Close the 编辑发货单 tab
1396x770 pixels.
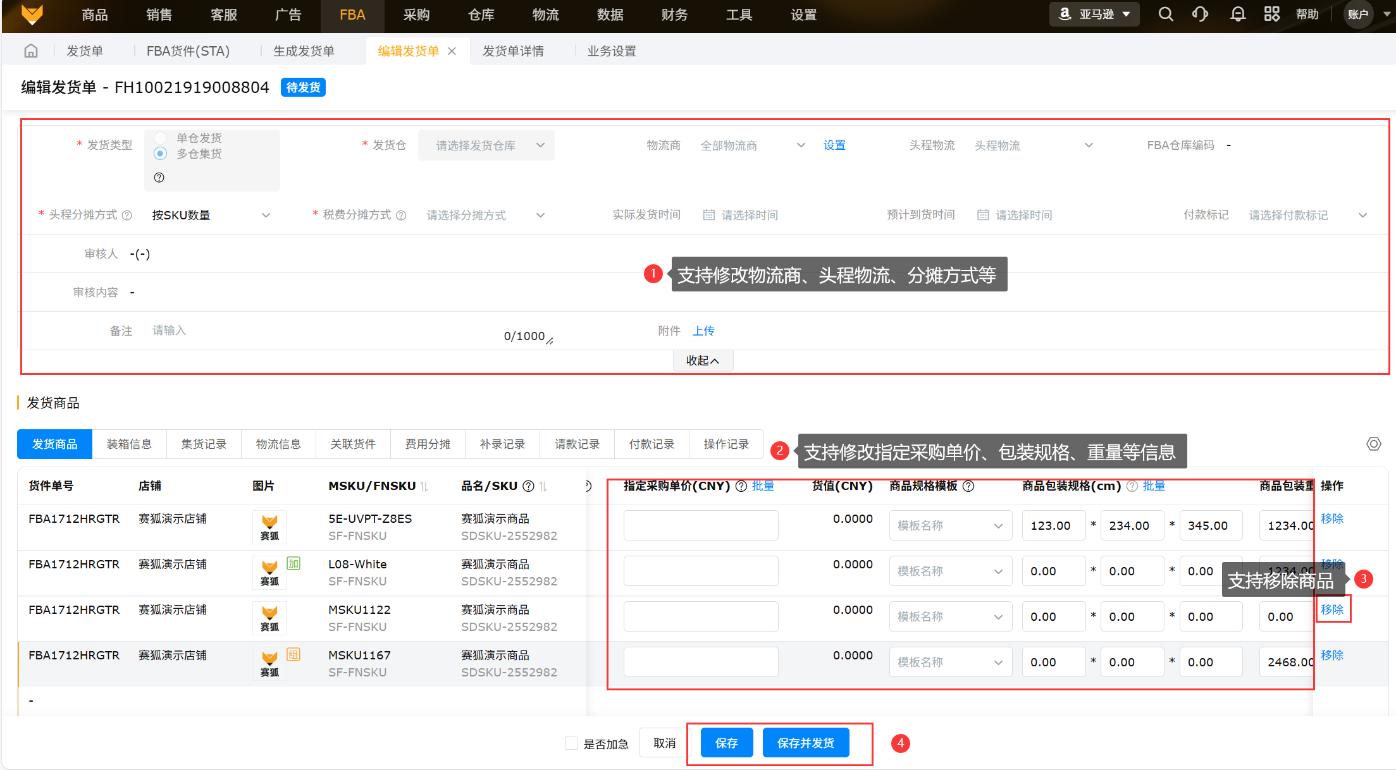click(x=452, y=51)
